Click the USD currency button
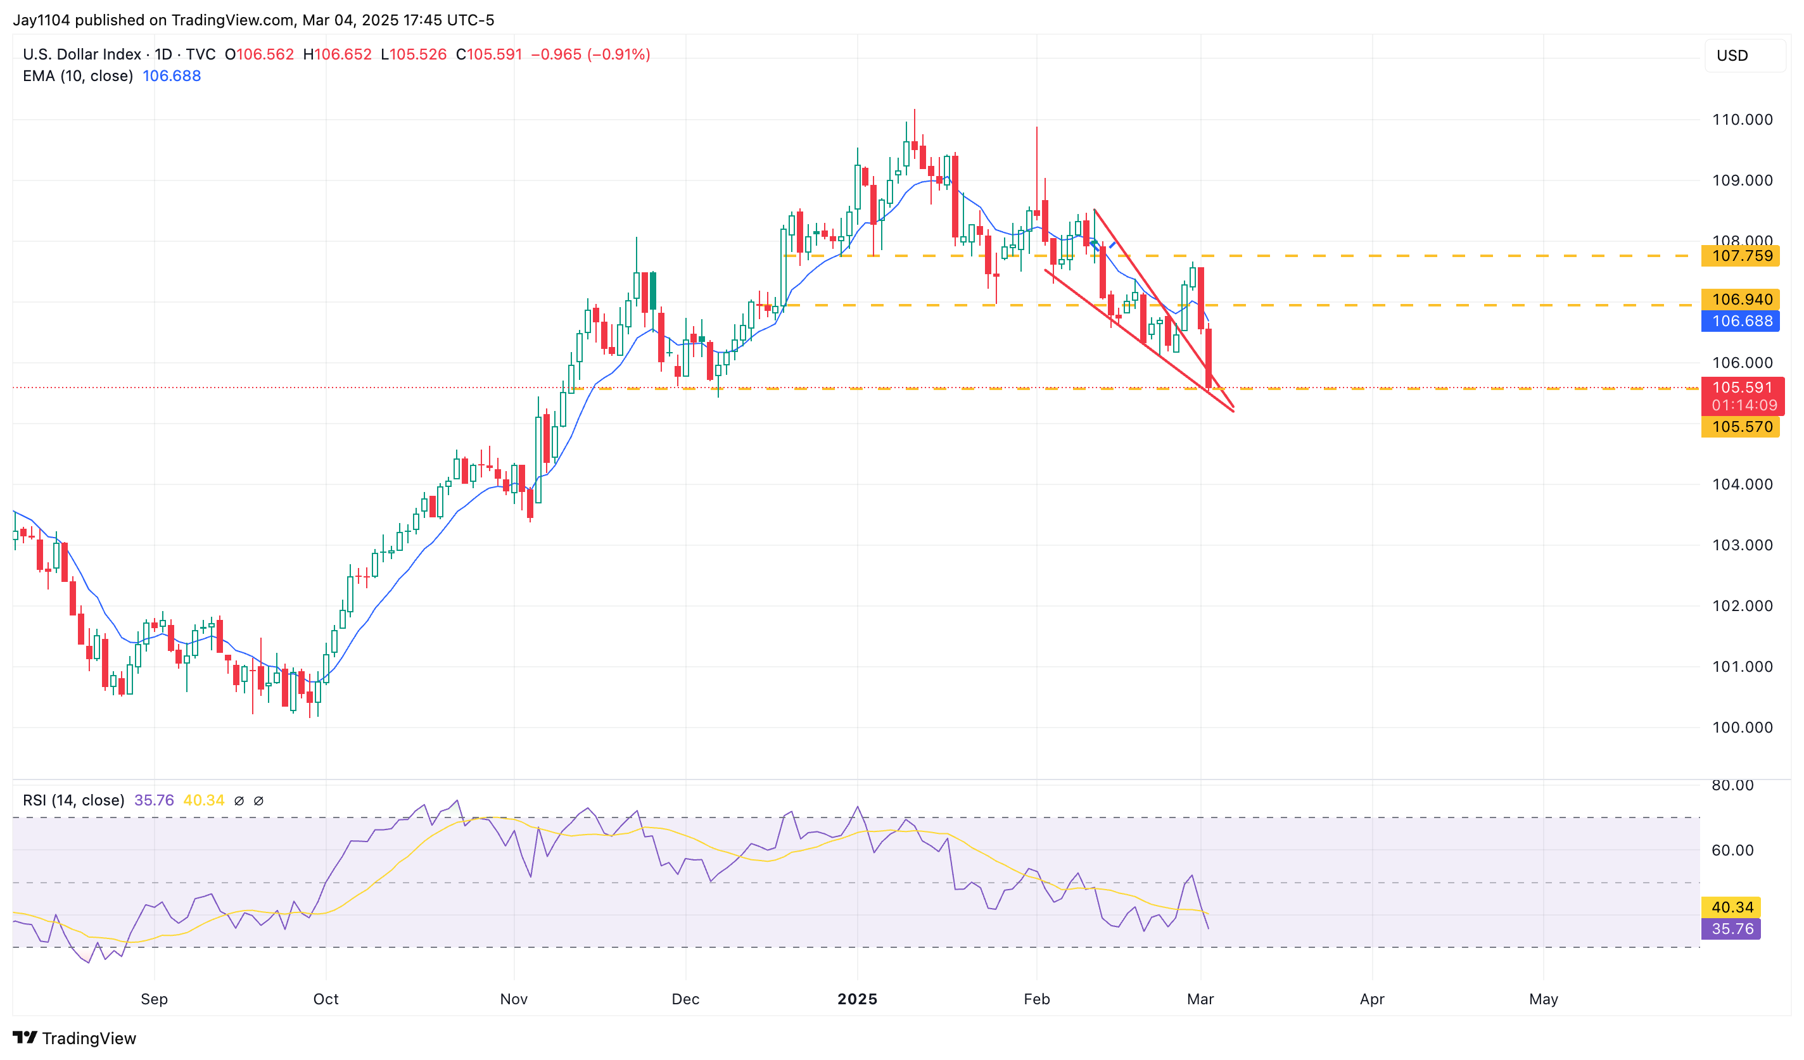This screenshot has width=1804, height=1060. [x=1745, y=56]
